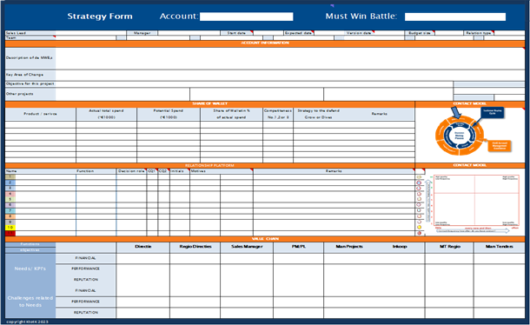Select the yellow circle marker for contact 10

(x=419, y=228)
